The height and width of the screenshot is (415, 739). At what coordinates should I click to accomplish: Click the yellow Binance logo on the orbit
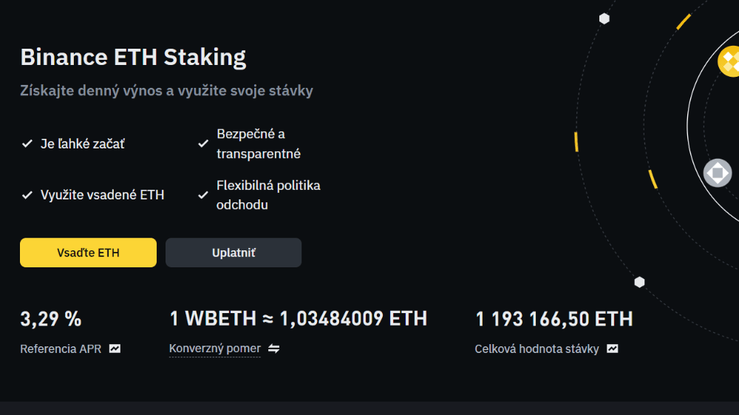(730, 61)
